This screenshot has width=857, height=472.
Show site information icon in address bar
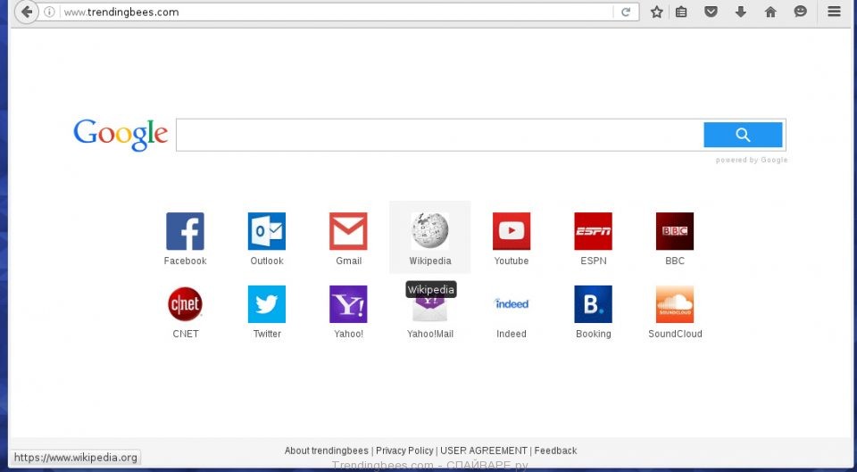click(49, 12)
